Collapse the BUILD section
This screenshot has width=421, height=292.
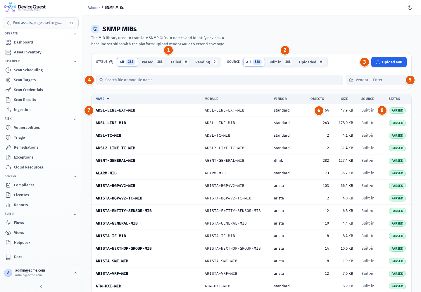(75, 214)
